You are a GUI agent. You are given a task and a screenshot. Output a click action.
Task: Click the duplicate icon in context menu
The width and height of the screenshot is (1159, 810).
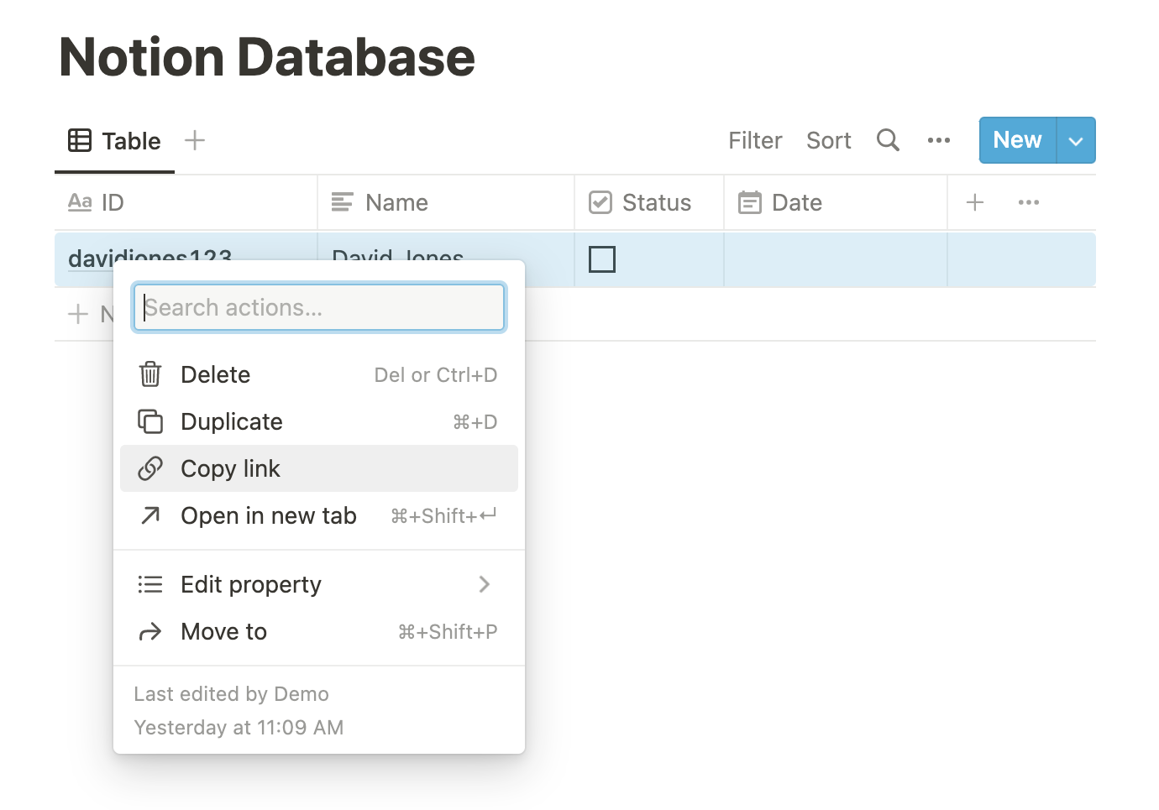(150, 421)
